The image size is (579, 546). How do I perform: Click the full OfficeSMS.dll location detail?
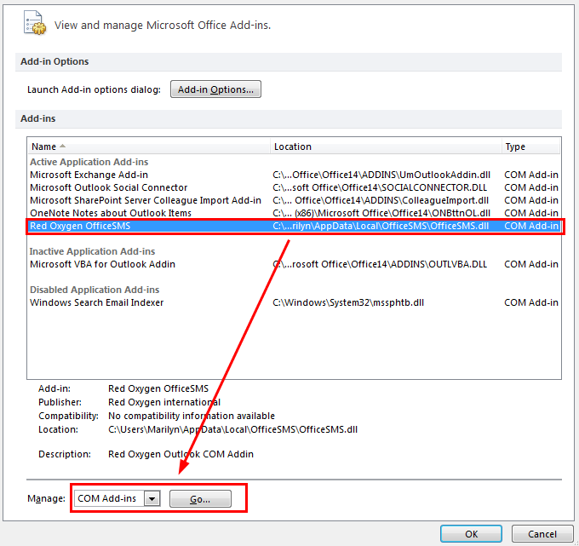tap(232, 429)
